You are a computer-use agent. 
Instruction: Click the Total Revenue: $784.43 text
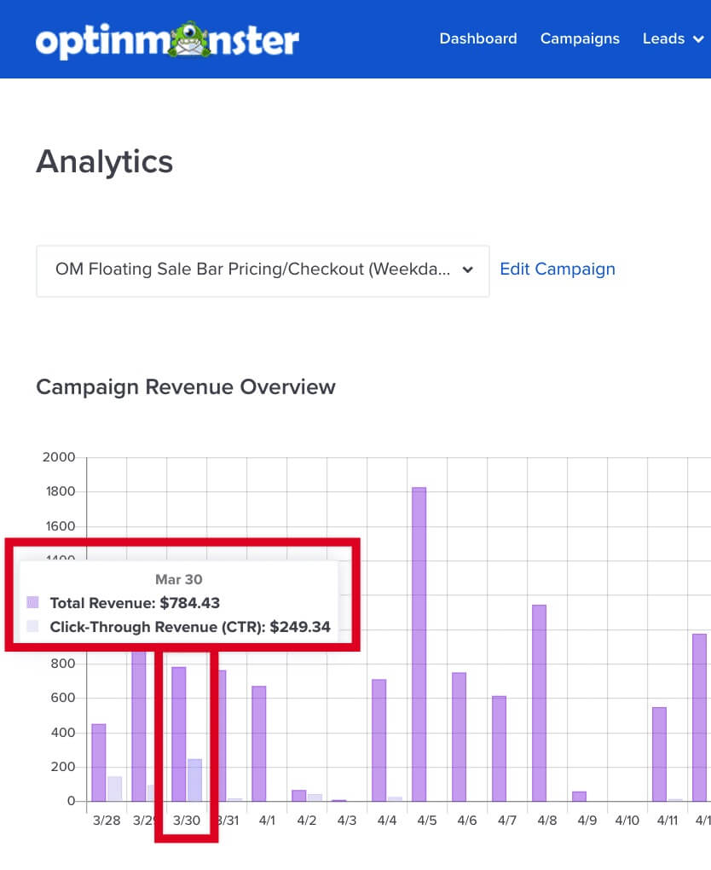(135, 602)
